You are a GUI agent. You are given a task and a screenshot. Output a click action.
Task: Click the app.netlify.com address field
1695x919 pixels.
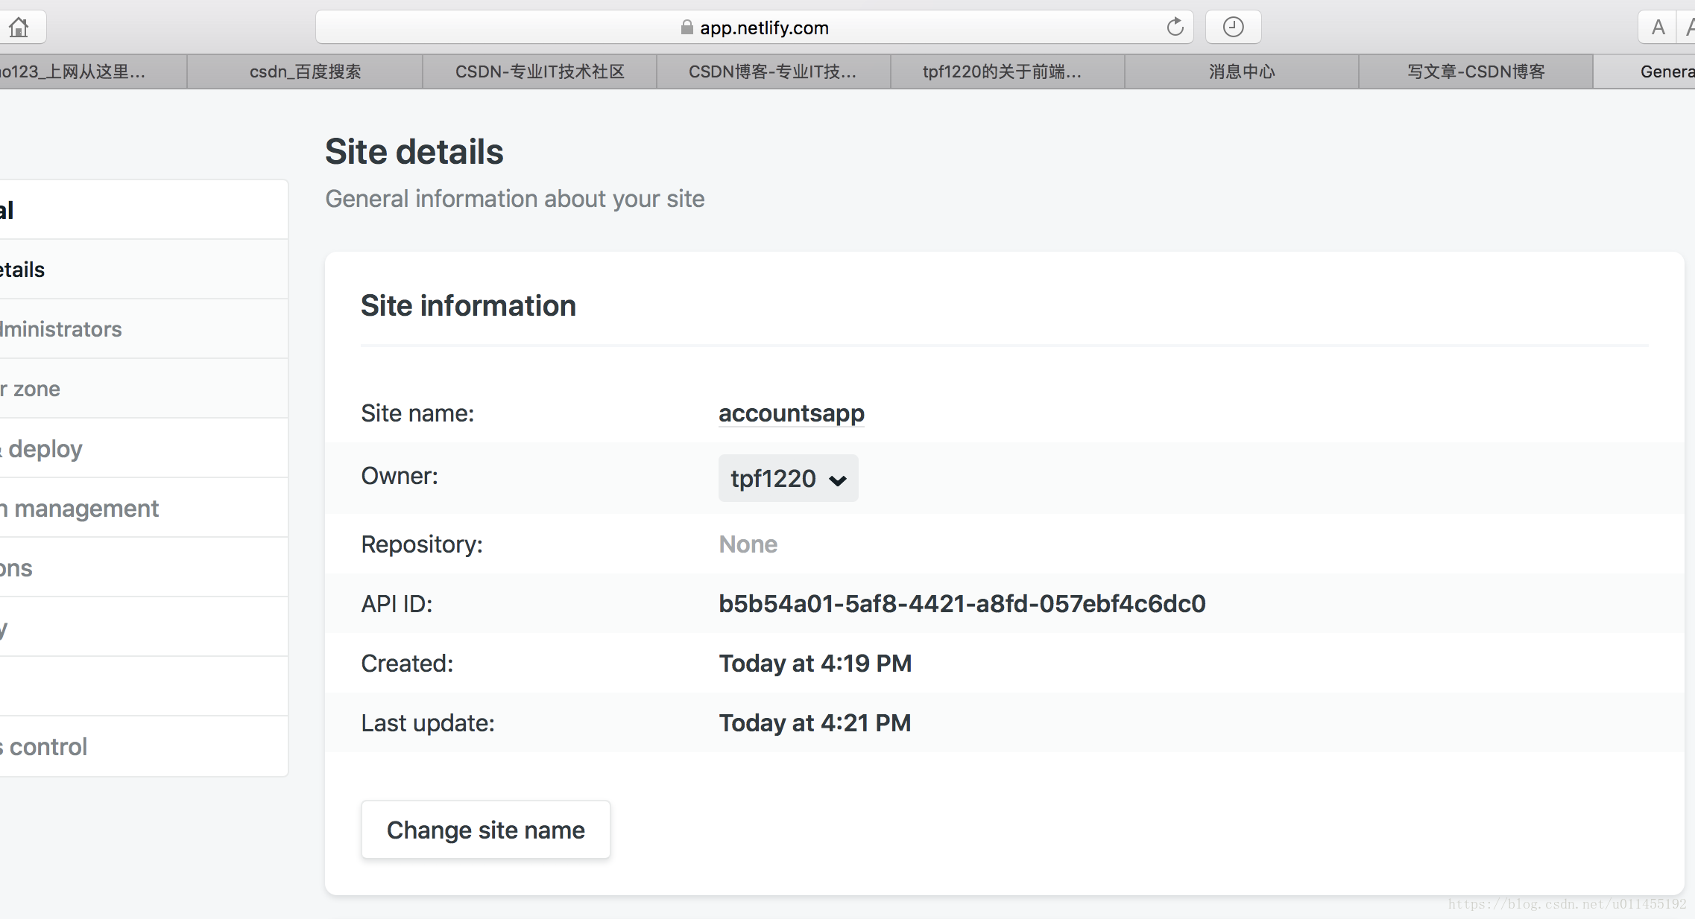(x=763, y=28)
